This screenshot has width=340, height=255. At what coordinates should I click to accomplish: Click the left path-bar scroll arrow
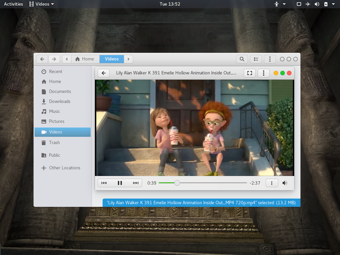coord(67,59)
